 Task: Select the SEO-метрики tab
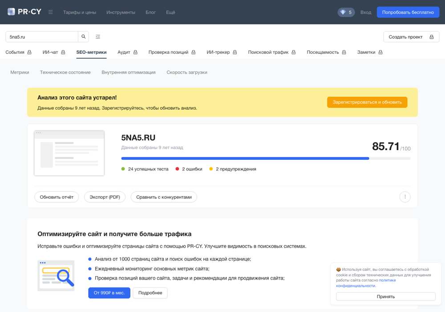point(91,52)
